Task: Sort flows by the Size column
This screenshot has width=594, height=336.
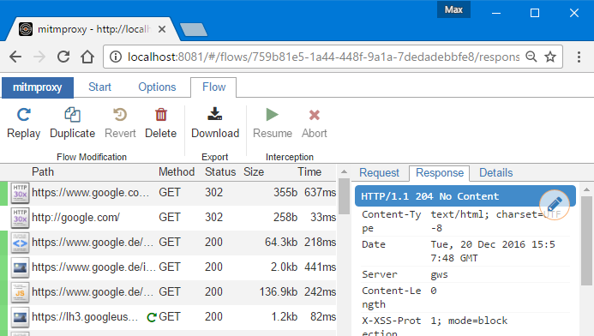Action: [254, 172]
